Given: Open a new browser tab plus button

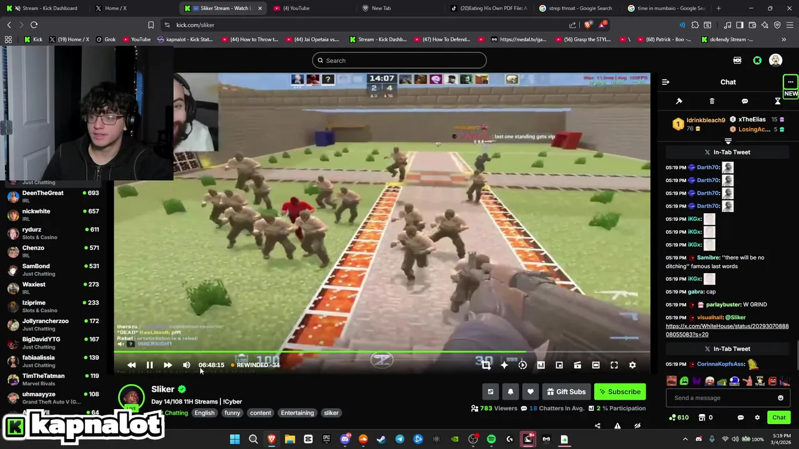Looking at the screenshot, I should [718, 8].
